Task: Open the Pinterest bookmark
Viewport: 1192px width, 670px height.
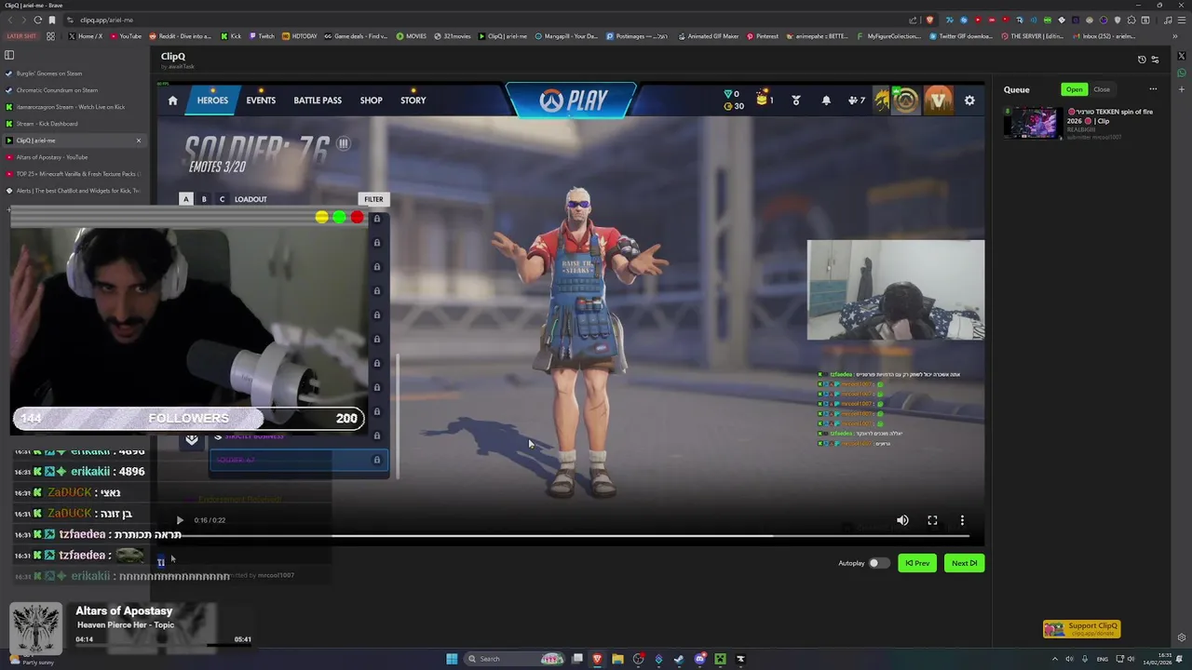Action: click(x=763, y=36)
